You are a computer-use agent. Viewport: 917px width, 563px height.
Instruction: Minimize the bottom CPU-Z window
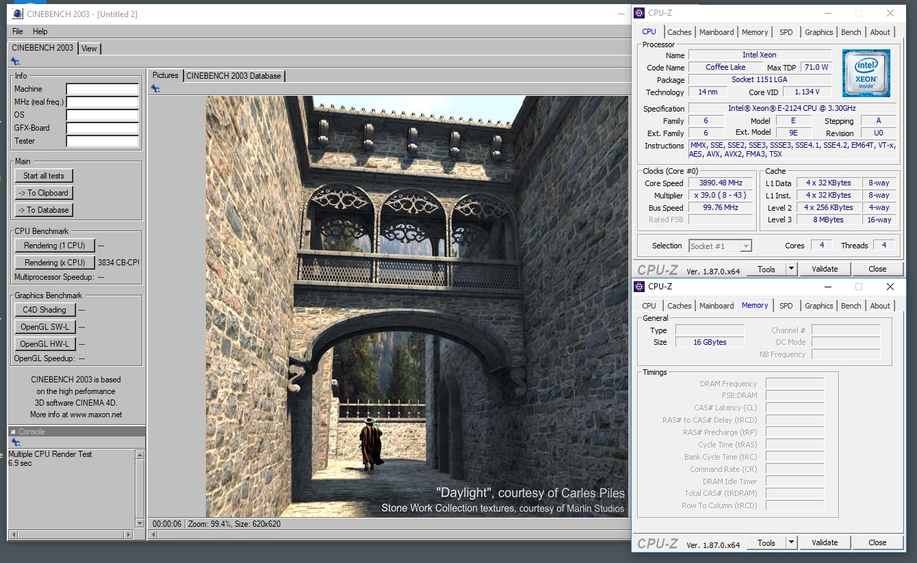click(x=827, y=287)
